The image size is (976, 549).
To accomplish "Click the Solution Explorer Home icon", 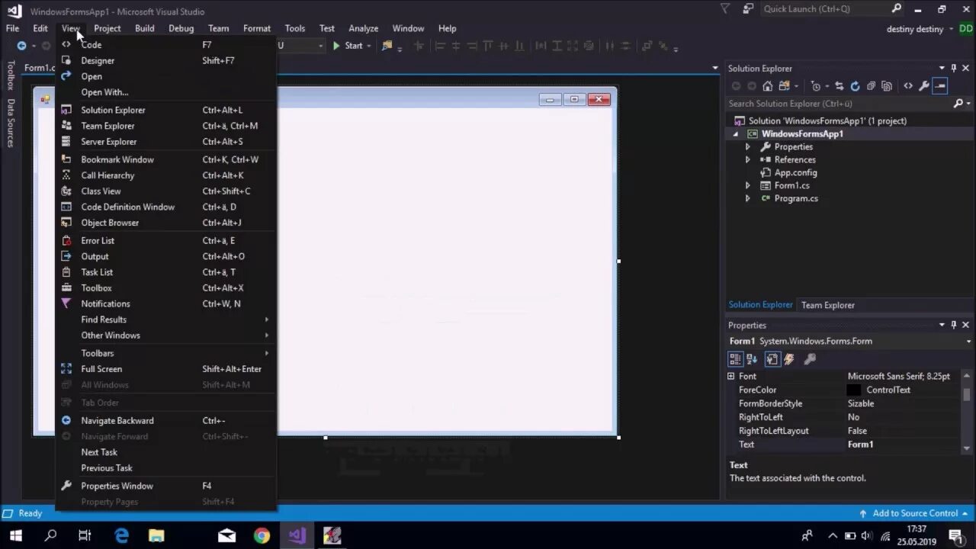I will click(x=768, y=86).
